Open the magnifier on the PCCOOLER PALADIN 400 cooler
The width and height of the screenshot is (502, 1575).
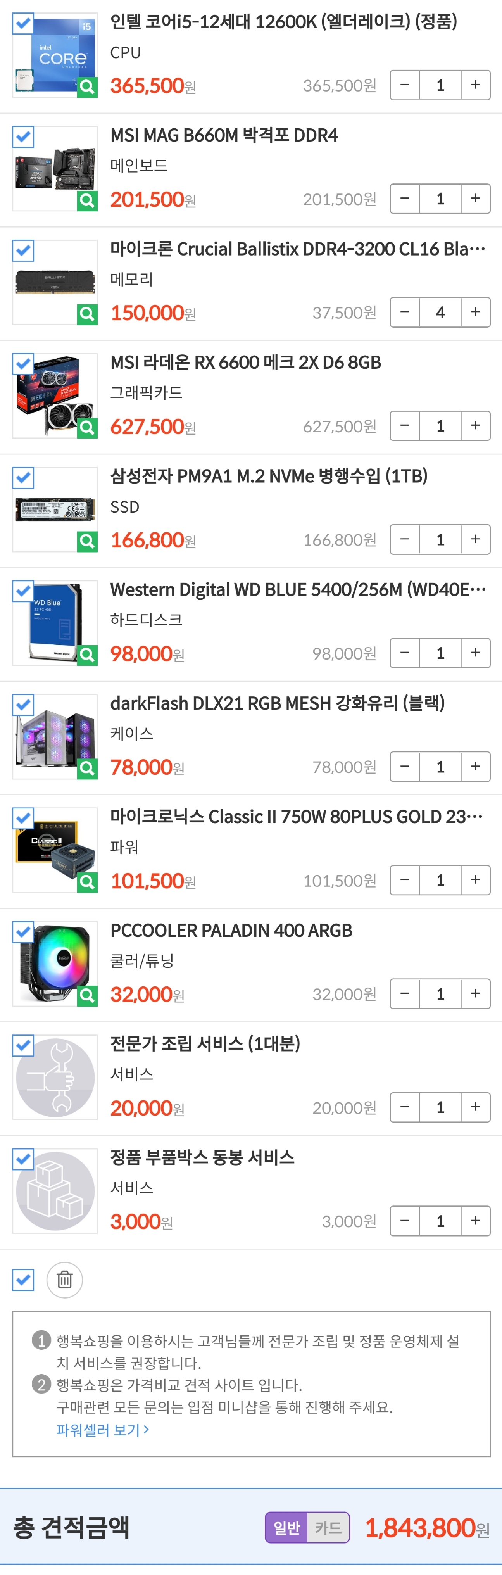point(88,995)
